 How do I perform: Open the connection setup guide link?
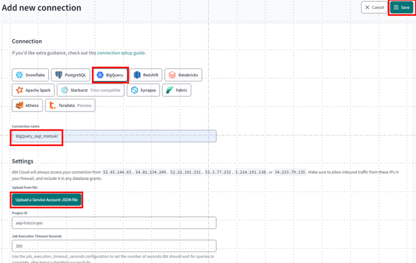(x=121, y=53)
